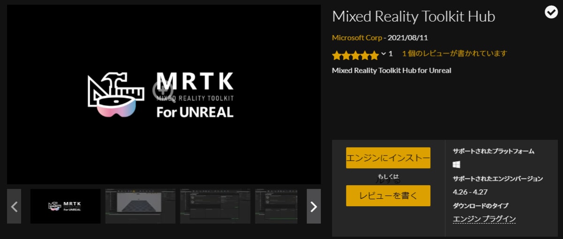Click the エンジン プラグイン download type link
563x239 pixels.
point(485,219)
